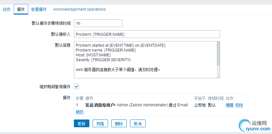Click the 删除 button
The width and height of the screenshot is (272, 134).
119,124
